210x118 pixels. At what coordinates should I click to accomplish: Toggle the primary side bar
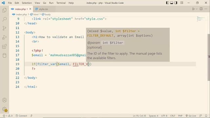(167, 3)
